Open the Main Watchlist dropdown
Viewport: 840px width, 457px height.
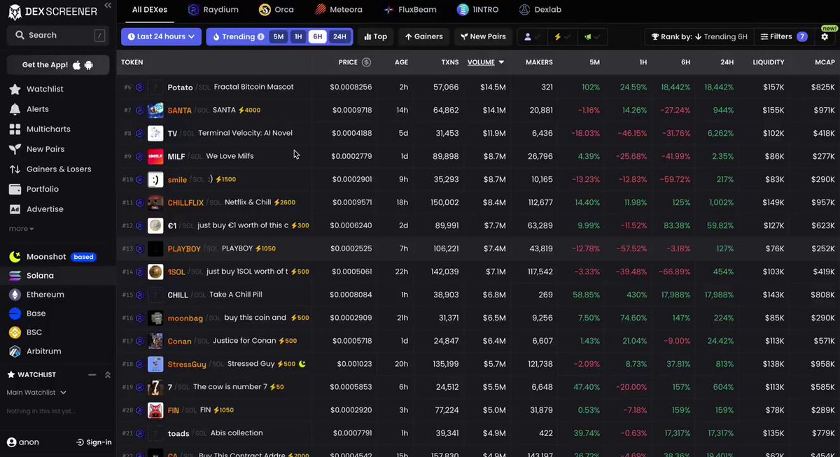point(36,393)
